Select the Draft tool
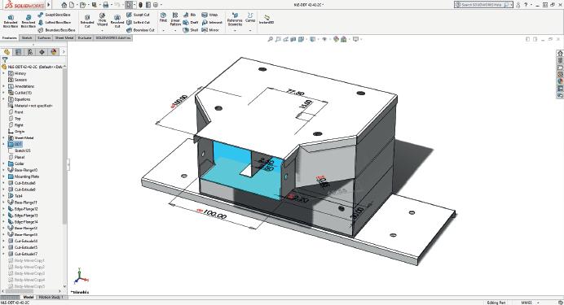 coord(191,22)
